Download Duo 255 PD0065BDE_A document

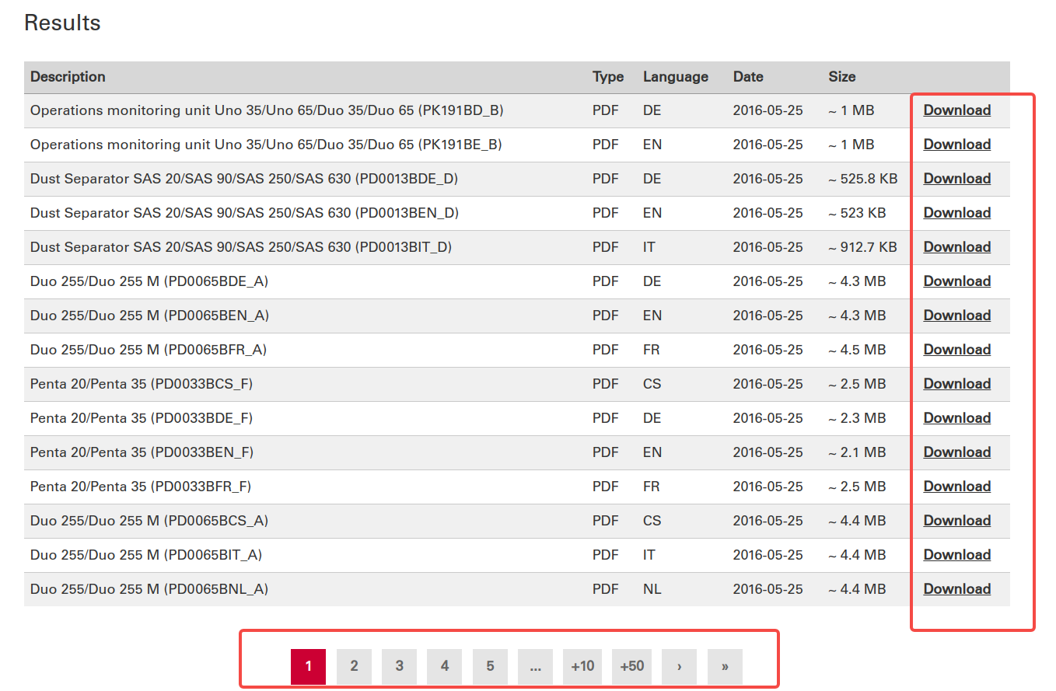[x=956, y=281]
